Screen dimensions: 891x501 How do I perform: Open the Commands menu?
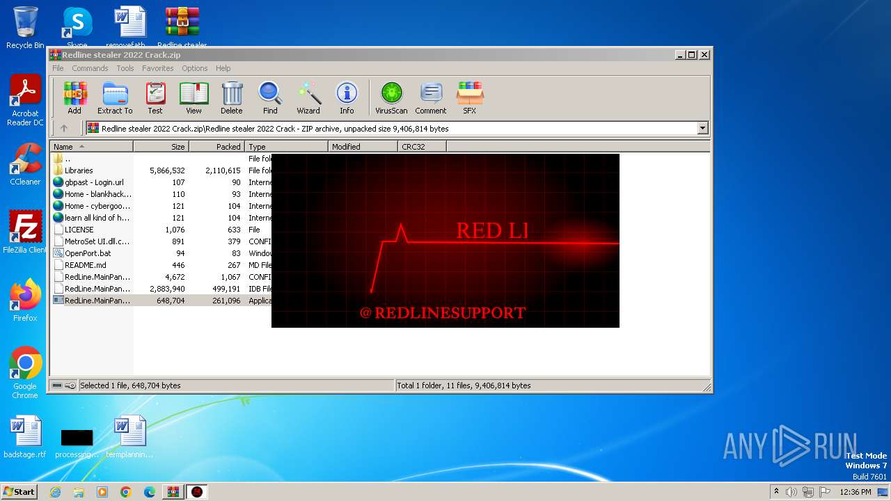click(90, 68)
